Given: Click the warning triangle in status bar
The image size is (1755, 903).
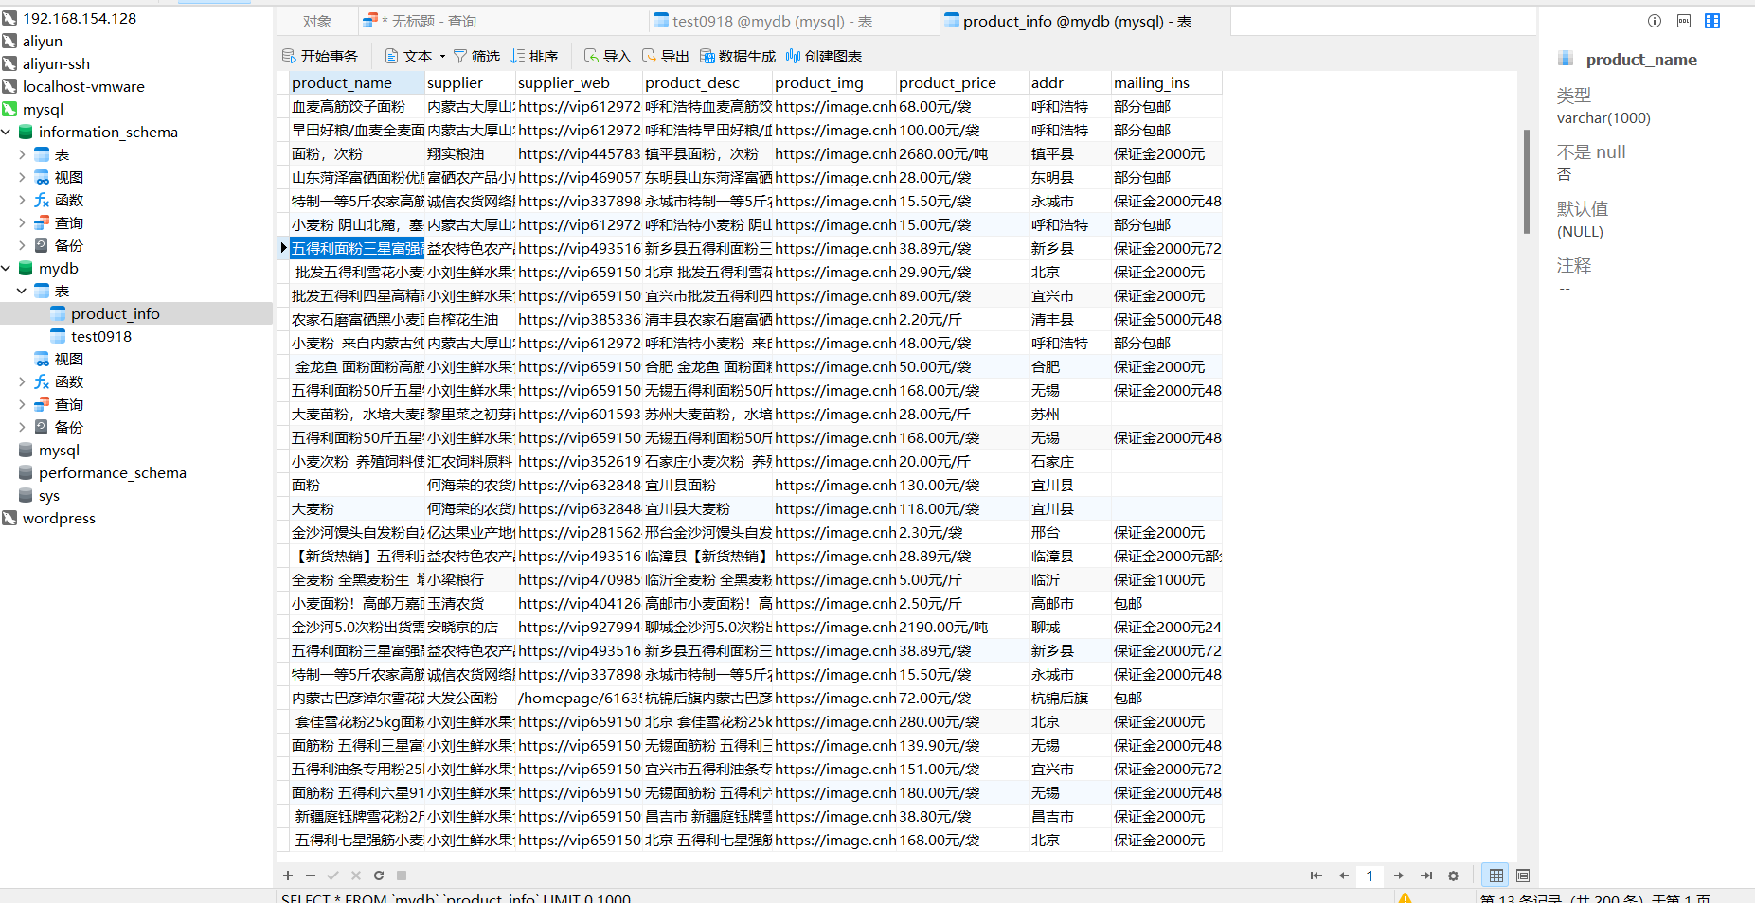Looking at the screenshot, I should coord(1406,897).
